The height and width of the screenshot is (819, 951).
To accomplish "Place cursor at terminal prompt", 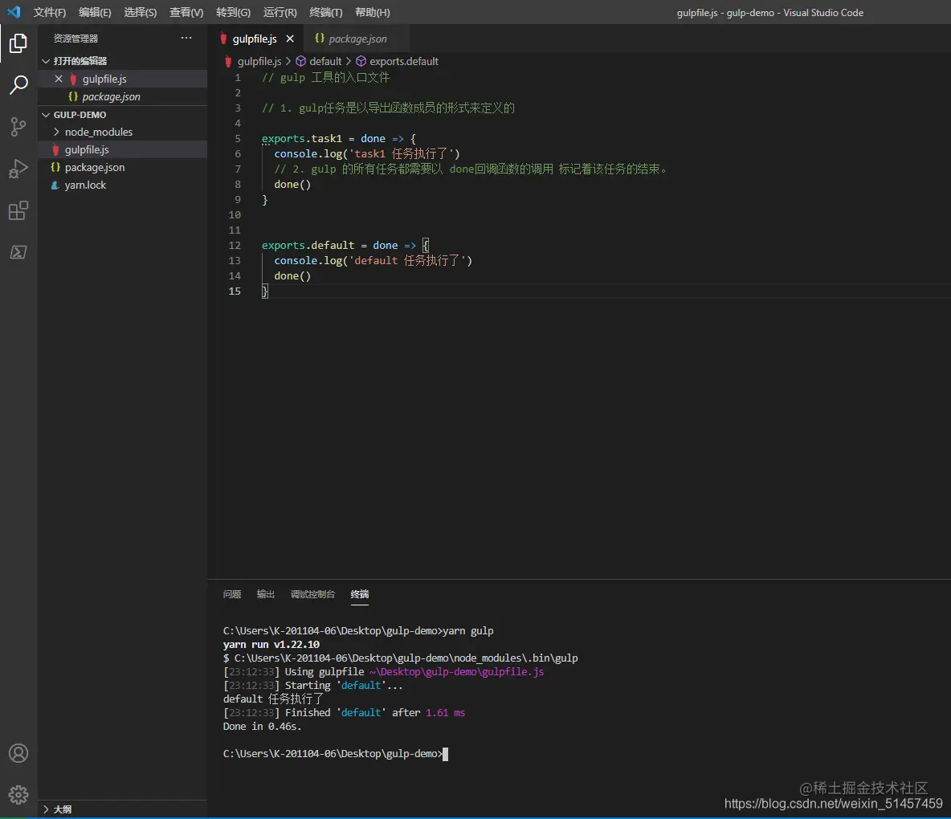I will [445, 753].
